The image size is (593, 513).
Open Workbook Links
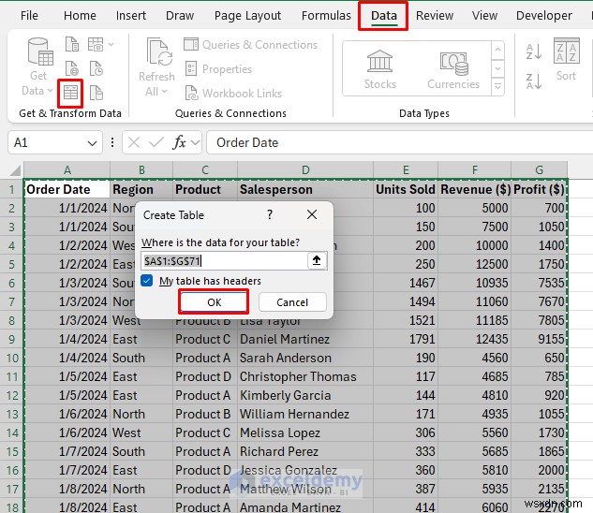tap(233, 94)
